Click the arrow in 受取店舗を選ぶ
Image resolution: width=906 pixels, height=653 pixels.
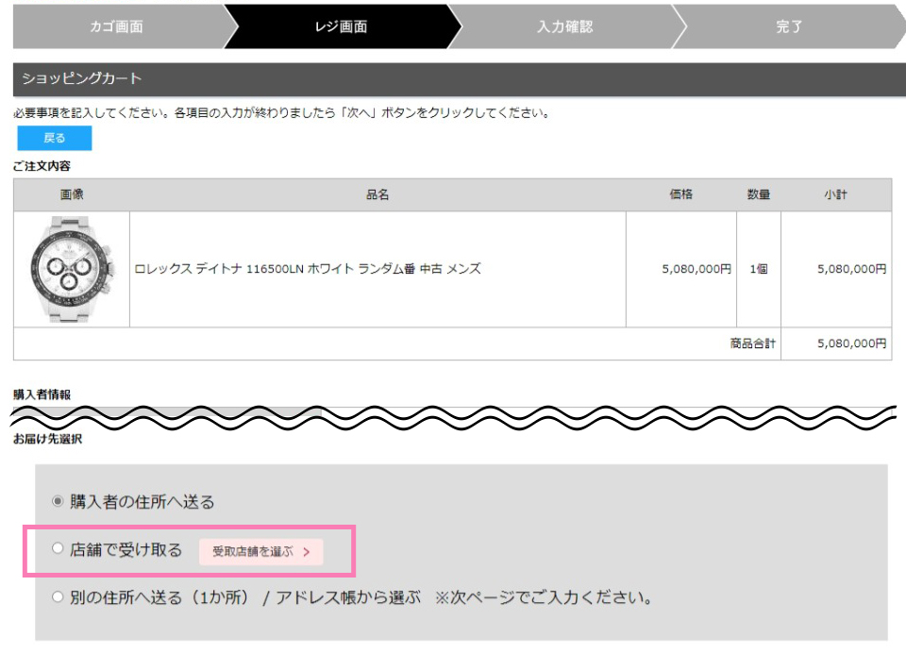coord(306,552)
